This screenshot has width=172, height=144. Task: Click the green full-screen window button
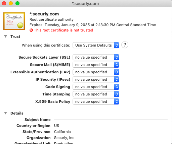[x=17, y=3]
